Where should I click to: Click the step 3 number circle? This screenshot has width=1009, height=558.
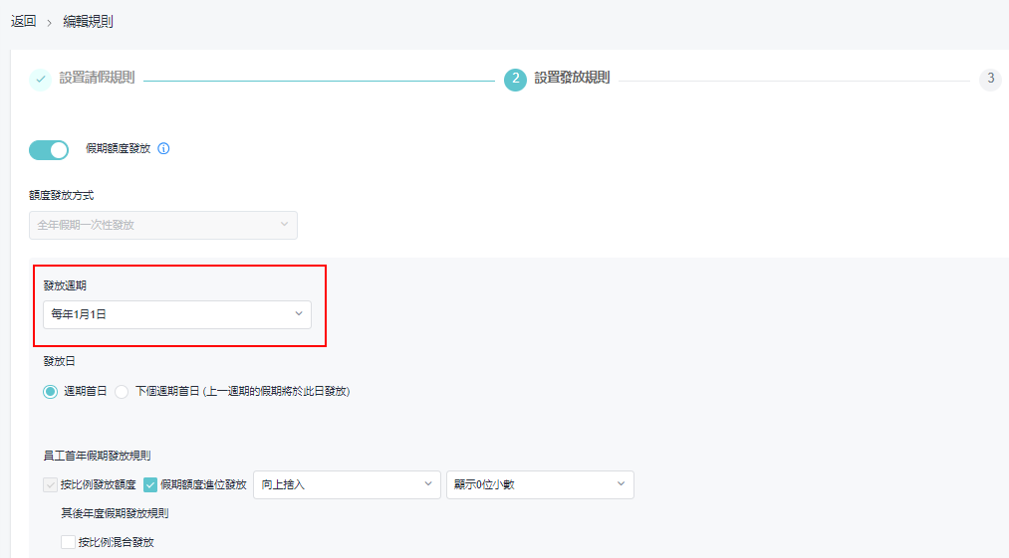tap(990, 80)
